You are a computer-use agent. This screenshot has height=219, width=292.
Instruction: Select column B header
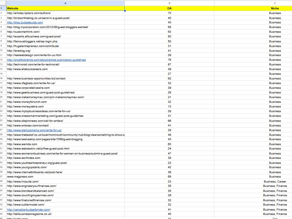[x=169, y=3]
